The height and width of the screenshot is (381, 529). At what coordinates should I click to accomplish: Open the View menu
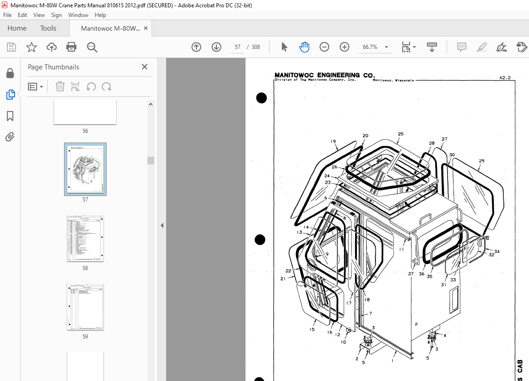(39, 15)
